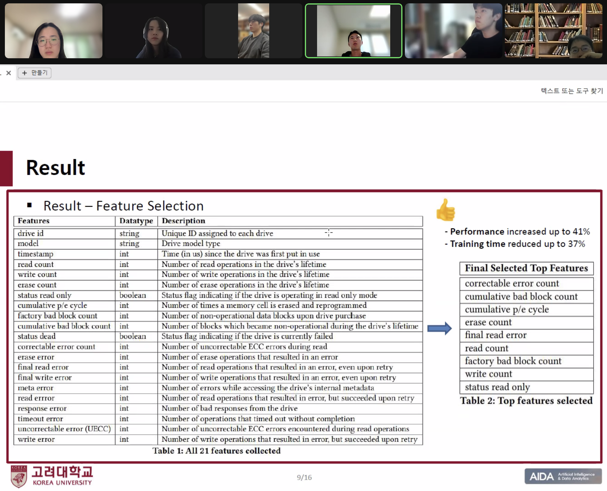607x491 pixels.
Task: Click the plus icon beside 만들기
Action: (x=24, y=73)
